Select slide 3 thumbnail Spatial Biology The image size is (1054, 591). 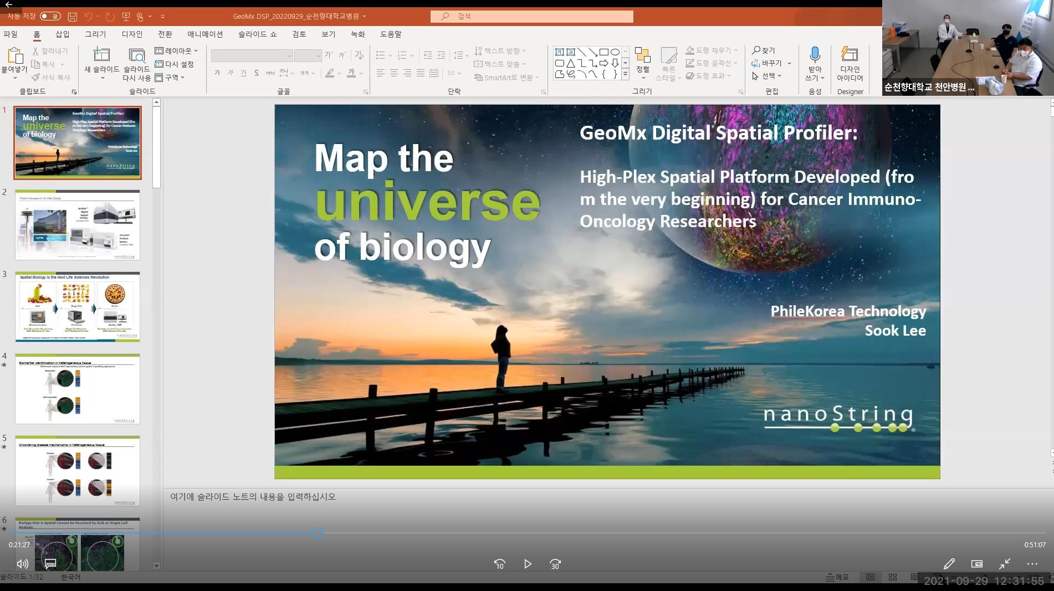coord(78,306)
